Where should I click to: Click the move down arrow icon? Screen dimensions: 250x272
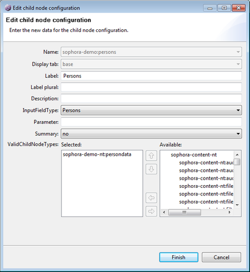pos(151,169)
